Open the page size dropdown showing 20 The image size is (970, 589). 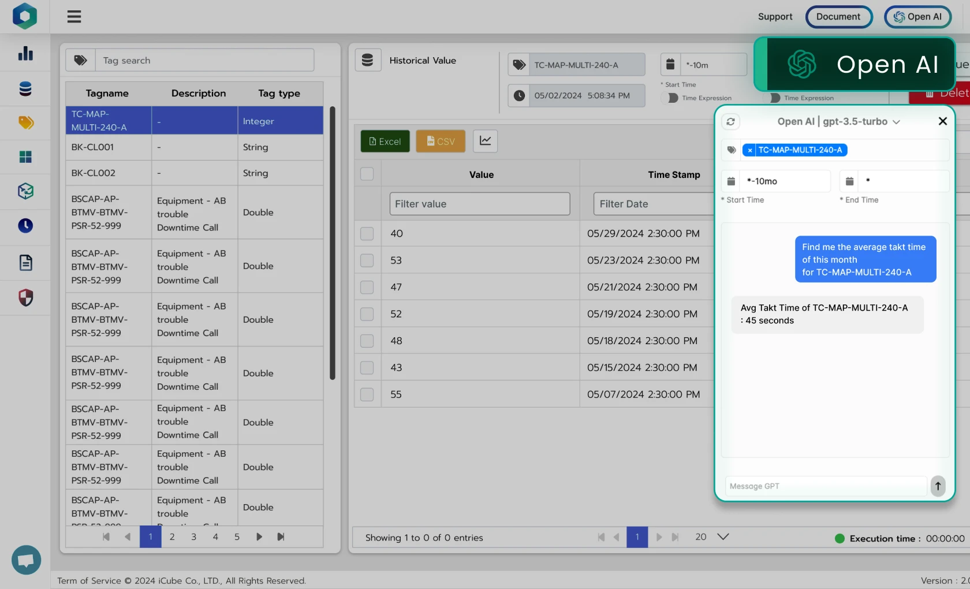[x=722, y=537]
